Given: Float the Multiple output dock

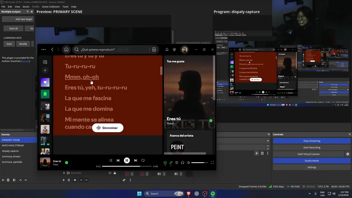Looking at the screenshot, I should (x=28, y=12).
